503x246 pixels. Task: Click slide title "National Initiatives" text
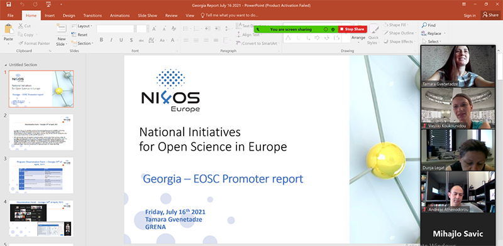tap(190, 132)
